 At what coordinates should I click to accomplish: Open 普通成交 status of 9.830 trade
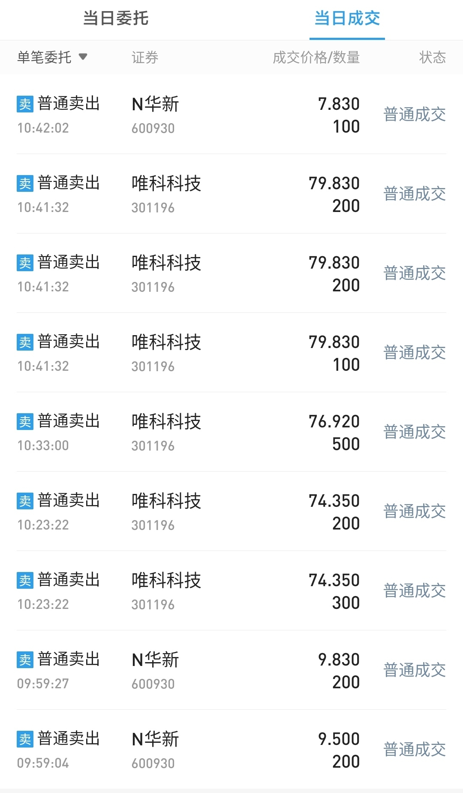(415, 670)
